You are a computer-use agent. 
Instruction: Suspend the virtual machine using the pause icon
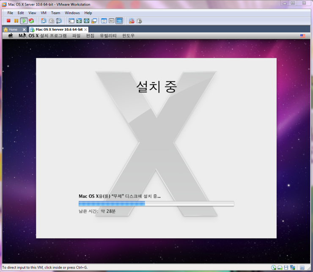[16, 21]
